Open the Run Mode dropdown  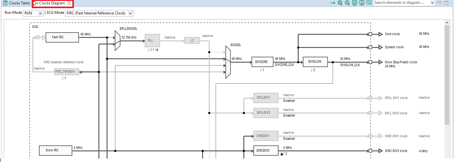(33, 13)
